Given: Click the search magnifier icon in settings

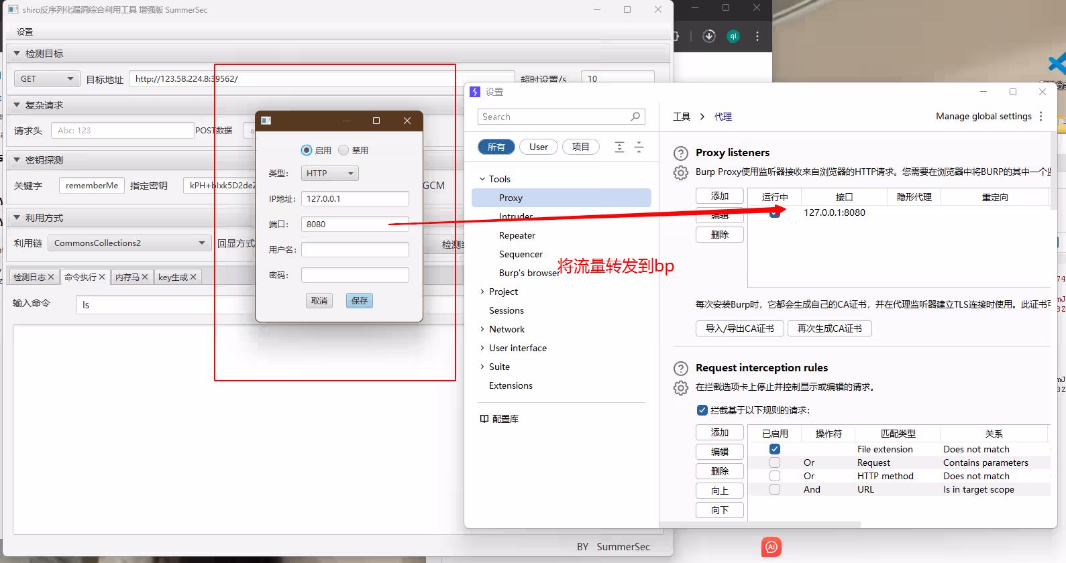Looking at the screenshot, I should tap(635, 117).
